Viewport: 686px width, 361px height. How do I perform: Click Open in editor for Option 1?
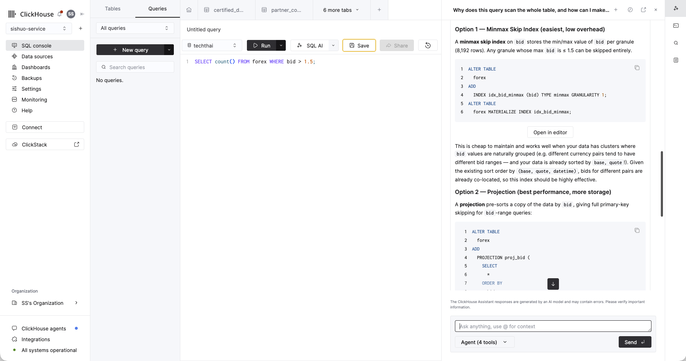pos(550,132)
